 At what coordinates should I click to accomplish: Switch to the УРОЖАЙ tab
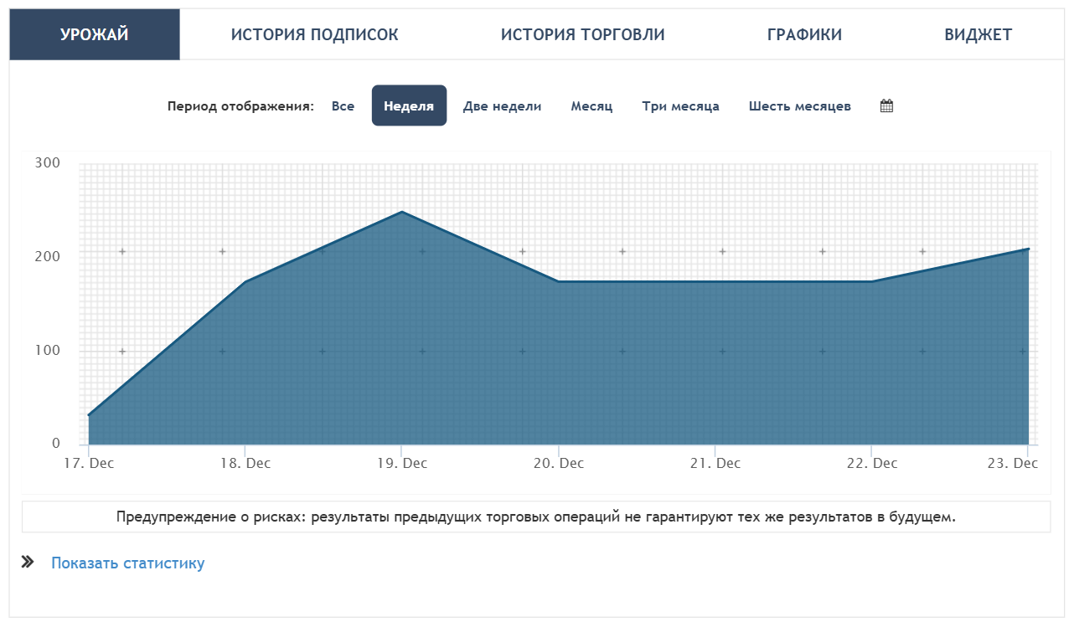(x=95, y=34)
